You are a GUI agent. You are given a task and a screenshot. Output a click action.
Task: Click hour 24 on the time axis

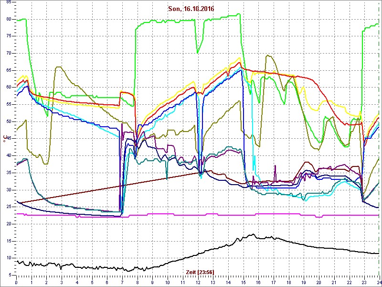379,282
